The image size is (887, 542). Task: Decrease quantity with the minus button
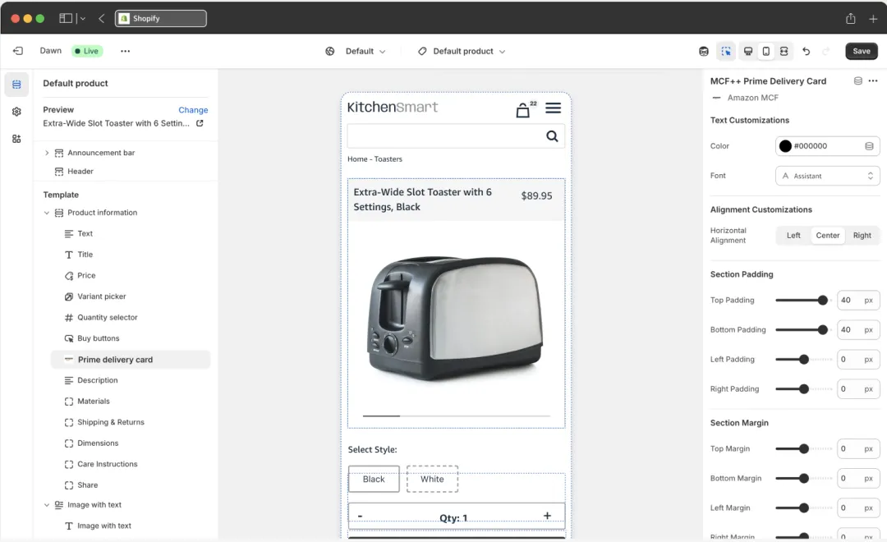point(360,516)
